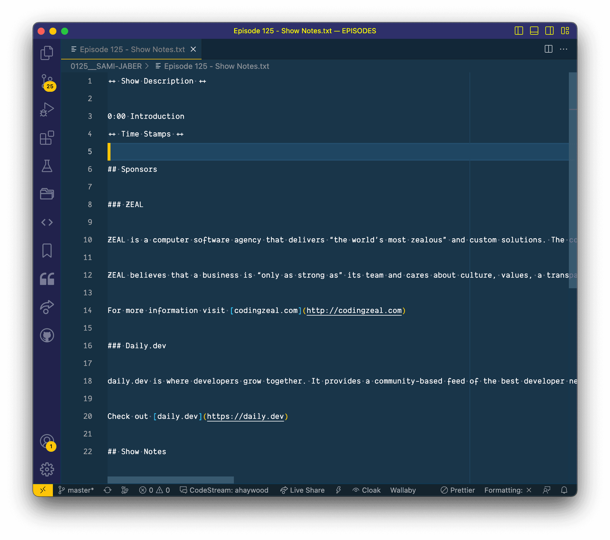
Task: Click the '### ZEAL' heading line
Action: [125, 204]
